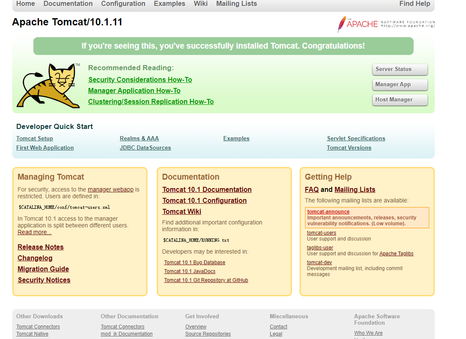Image resolution: width=466 pixels, height=339 pixels.
Task: Open Wiki in the top navigation
Action: [x=201, y=3]
